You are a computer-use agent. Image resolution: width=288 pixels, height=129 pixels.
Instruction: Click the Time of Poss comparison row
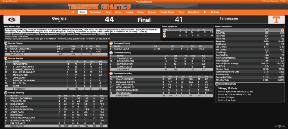250,69
